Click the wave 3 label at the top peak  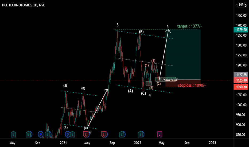[x=118, y=25]
